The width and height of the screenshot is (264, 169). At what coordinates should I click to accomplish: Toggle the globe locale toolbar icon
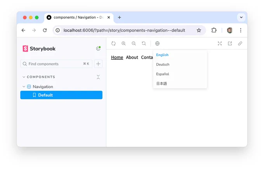pos(157,44)
